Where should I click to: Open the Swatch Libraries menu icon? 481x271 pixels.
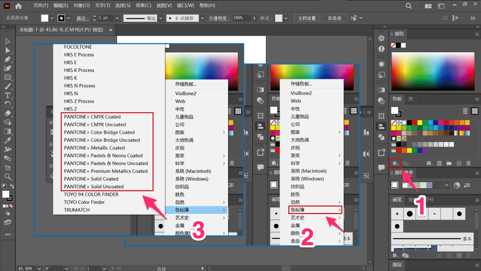coord(395,163)
